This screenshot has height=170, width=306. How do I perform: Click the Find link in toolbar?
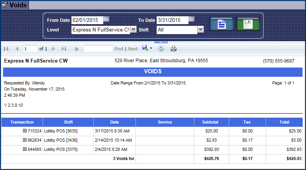click(x=119, y=49)
